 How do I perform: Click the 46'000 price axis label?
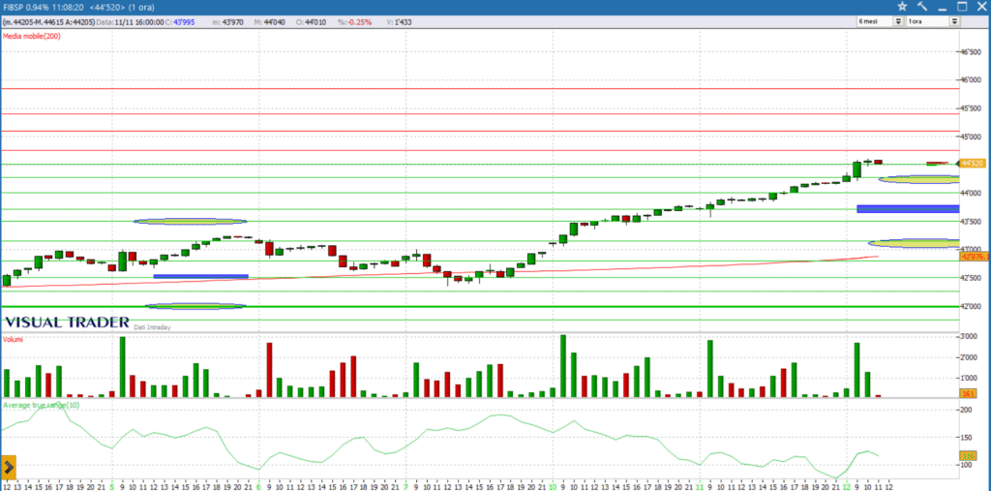click(972, 79)
